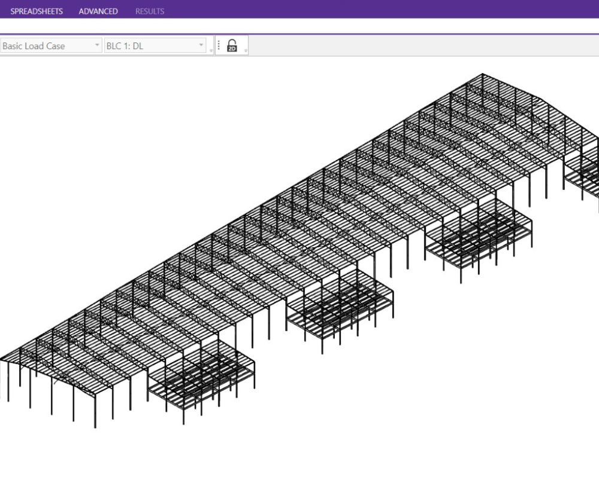Screen dimensions: 599x479
Task: Select the roof ridge peak at far end
Action: [x=483, y=75]
